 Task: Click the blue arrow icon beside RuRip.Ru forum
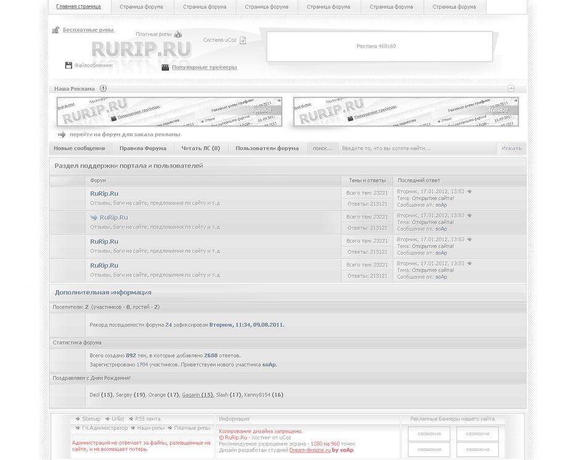coord(94,217)
